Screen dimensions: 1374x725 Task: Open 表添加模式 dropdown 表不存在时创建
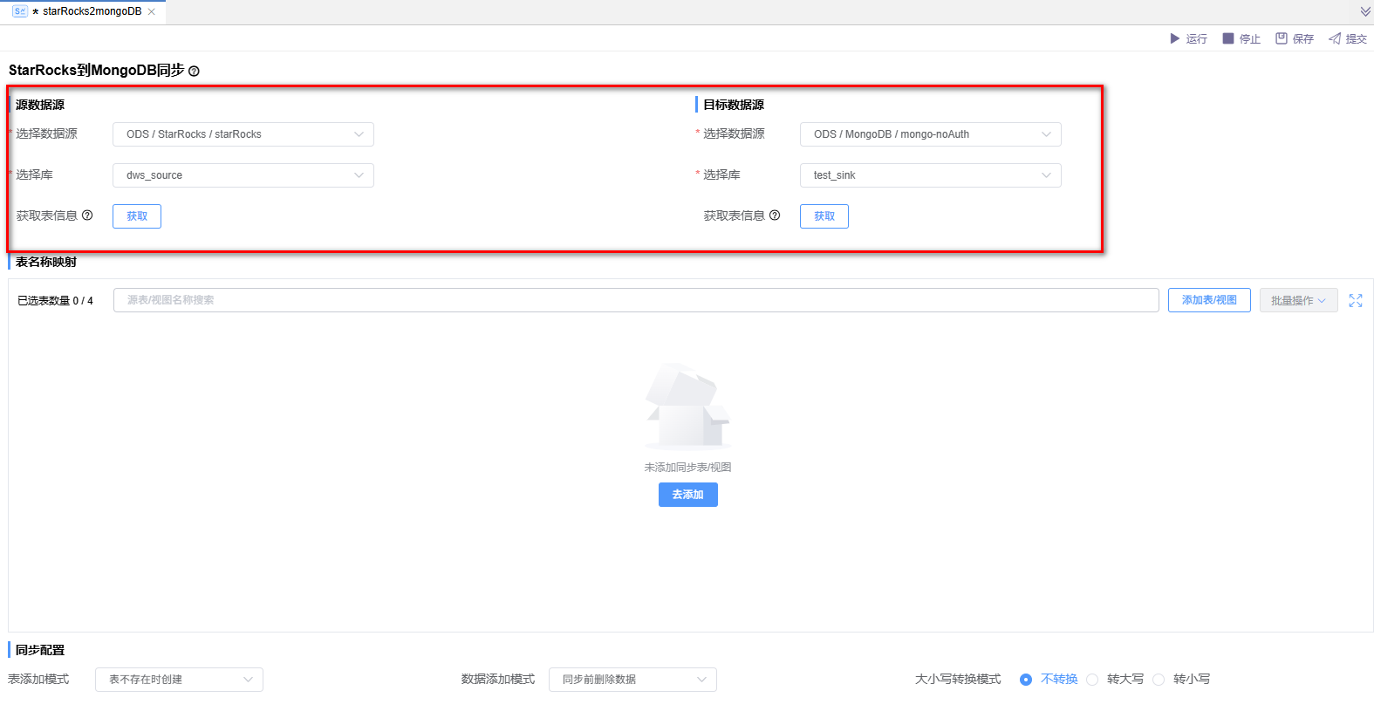[179, 680]
